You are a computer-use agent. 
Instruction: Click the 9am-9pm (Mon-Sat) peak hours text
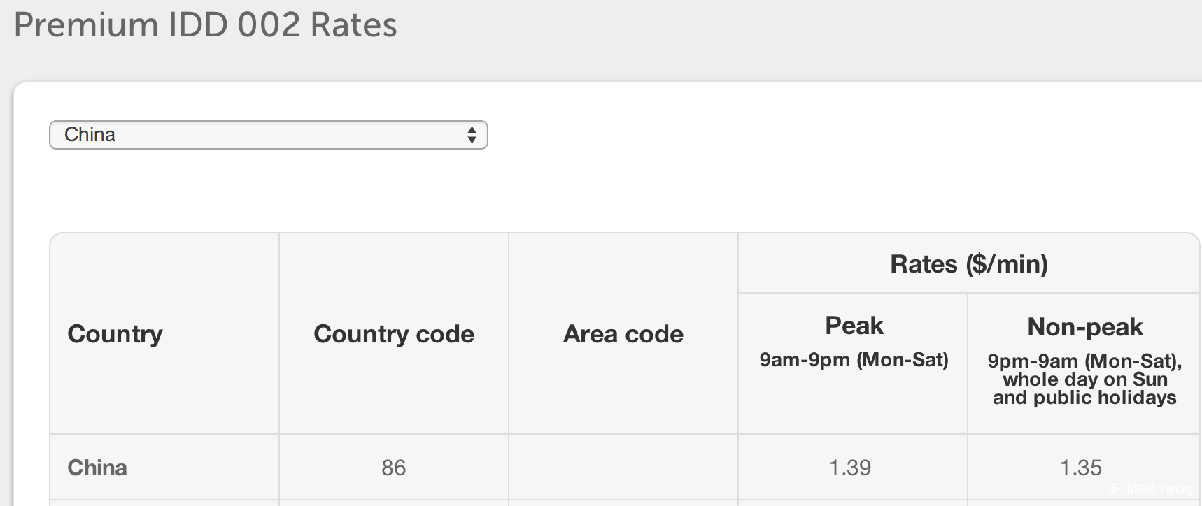[854, 360]
